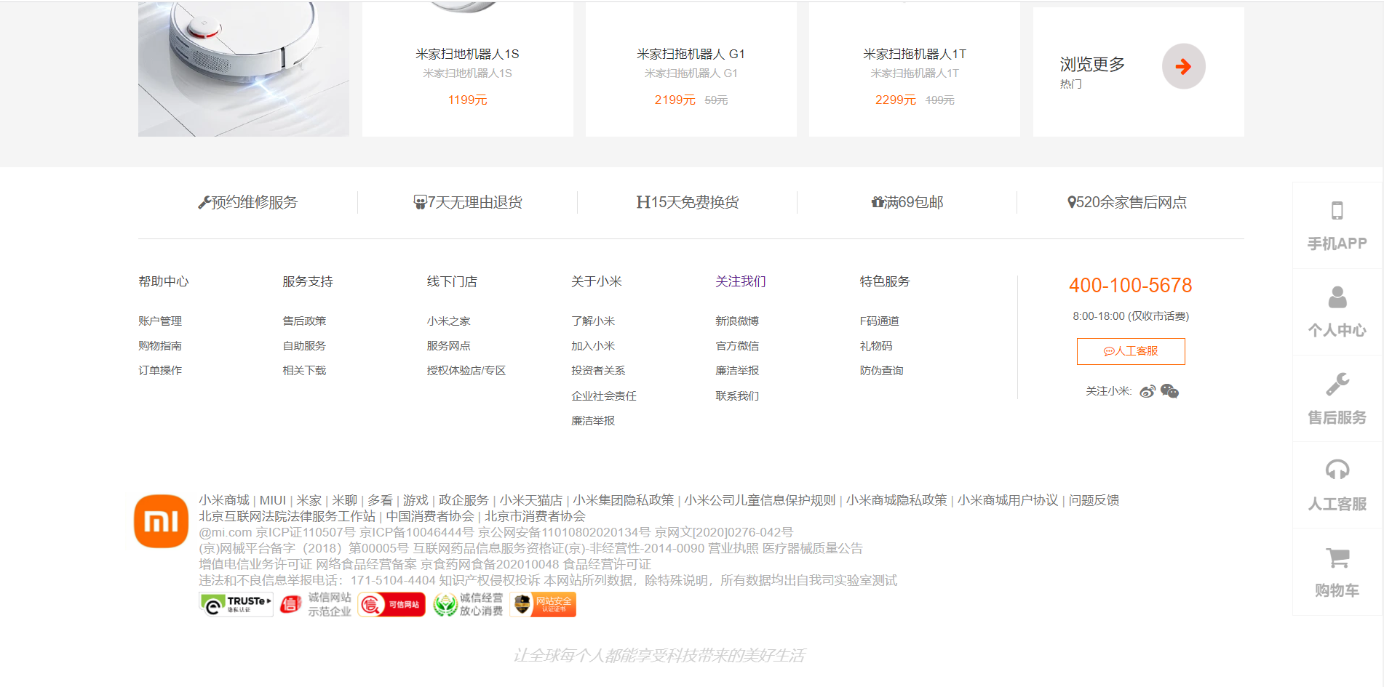1384x687 pixels.
Task: Open 官方微信 link
Action: click(x=737, y=345)
